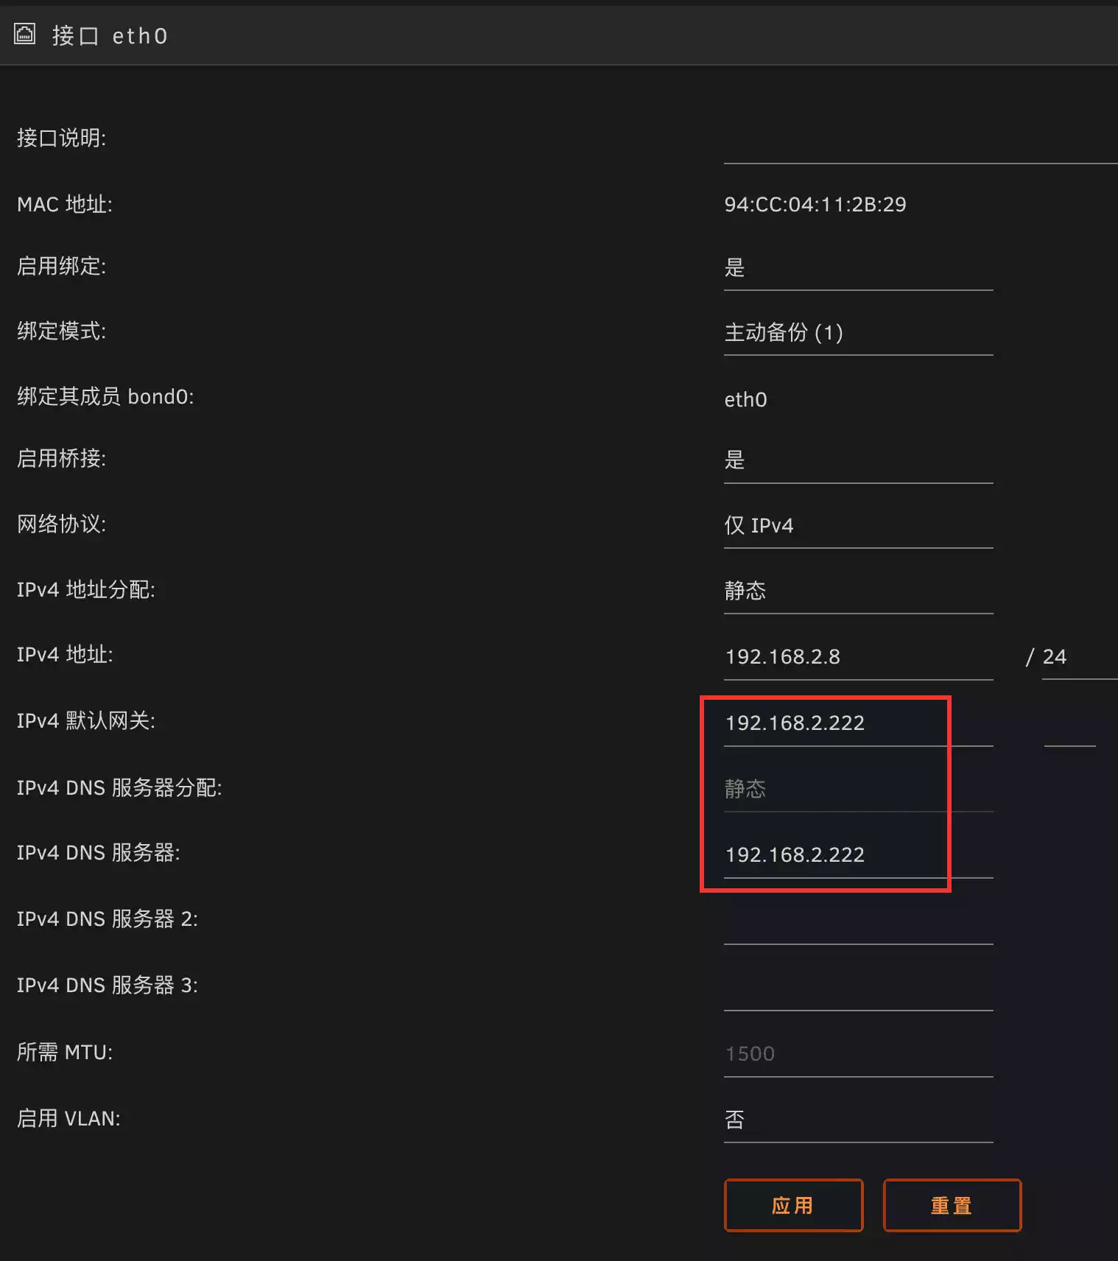Open the 绑定模式 dropdown showing 主动备份 (1)
Image resolution: width=1118 pixels, height=1261 pixels.
click(857, 333)
